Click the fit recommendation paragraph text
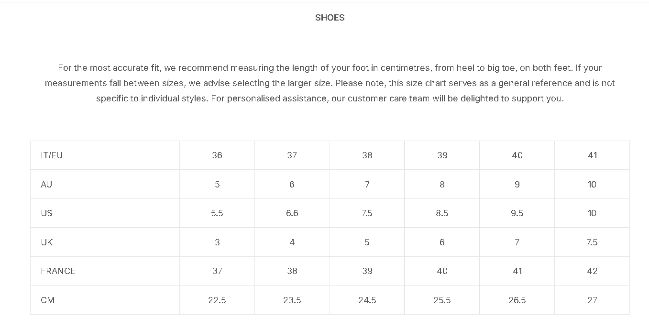This screenshot has width=649, height=329. (330, 83)
